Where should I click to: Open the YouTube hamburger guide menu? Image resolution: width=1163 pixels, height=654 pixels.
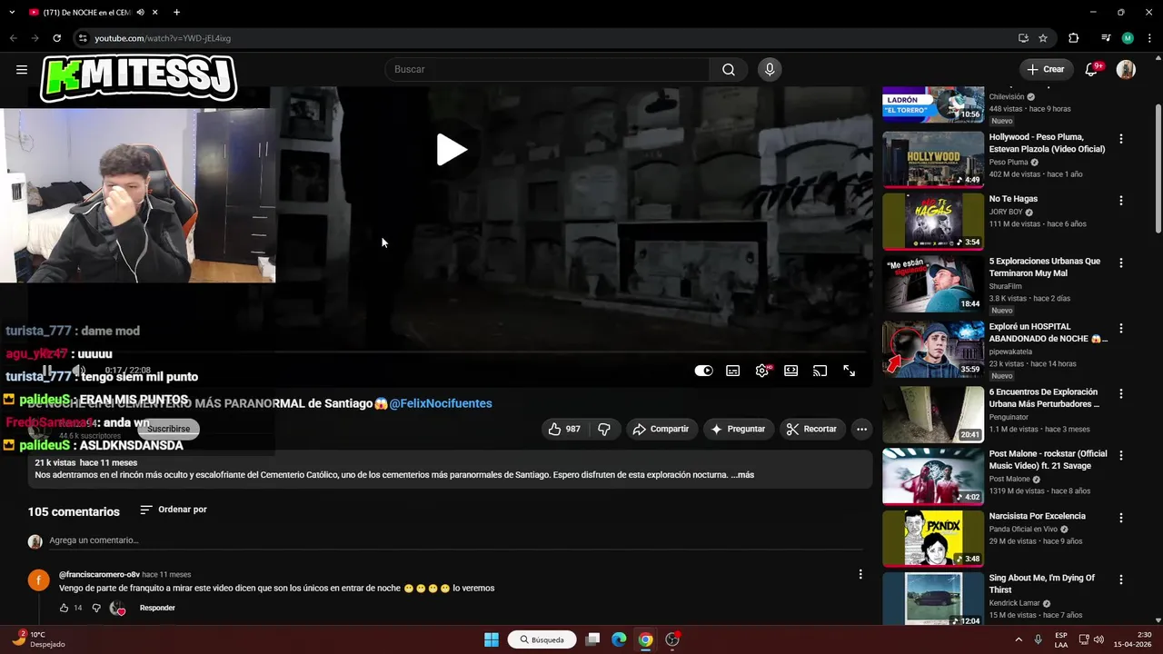[22, 69]
